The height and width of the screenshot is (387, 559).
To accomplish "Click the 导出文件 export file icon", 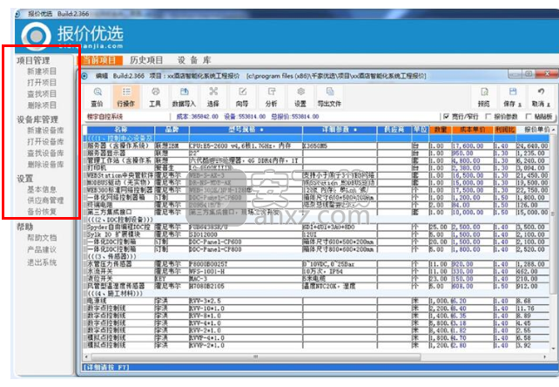I will click(330, 97).
